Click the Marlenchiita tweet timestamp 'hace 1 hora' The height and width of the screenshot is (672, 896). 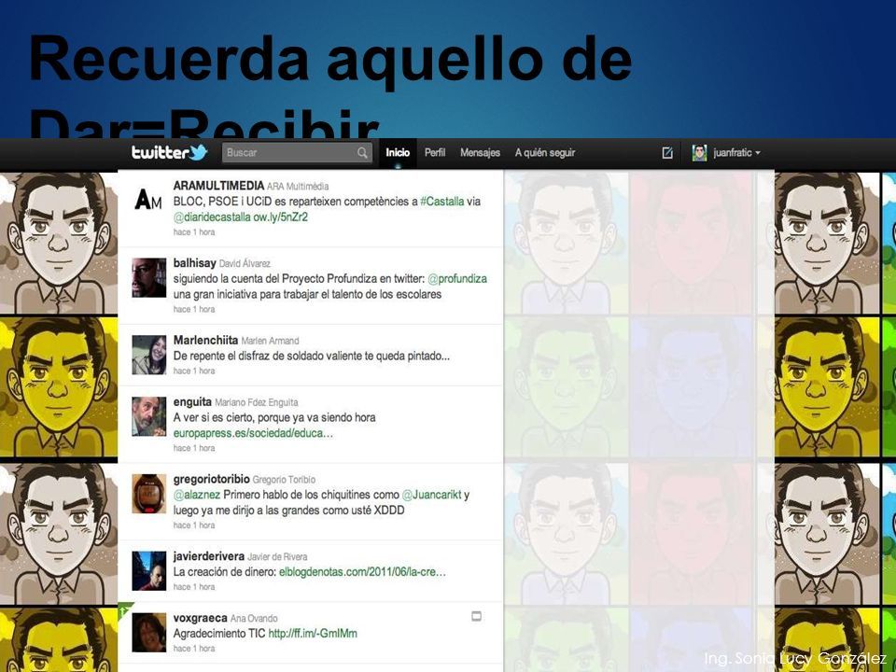(x=194, y=371)
